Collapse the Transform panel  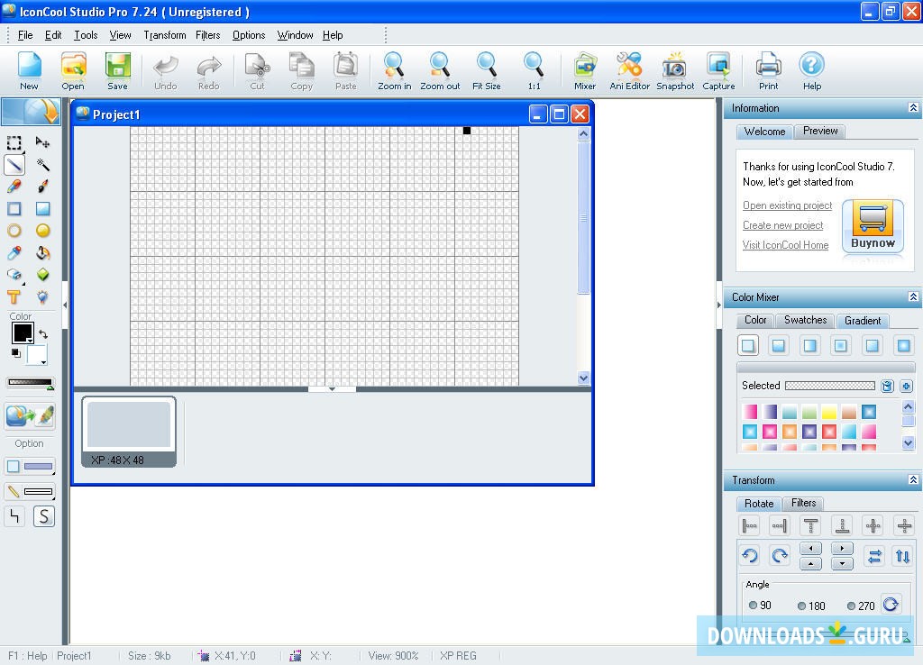pyautogui.click(x=914, y=480)
